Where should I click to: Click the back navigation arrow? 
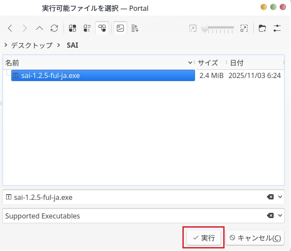point(10,28)
